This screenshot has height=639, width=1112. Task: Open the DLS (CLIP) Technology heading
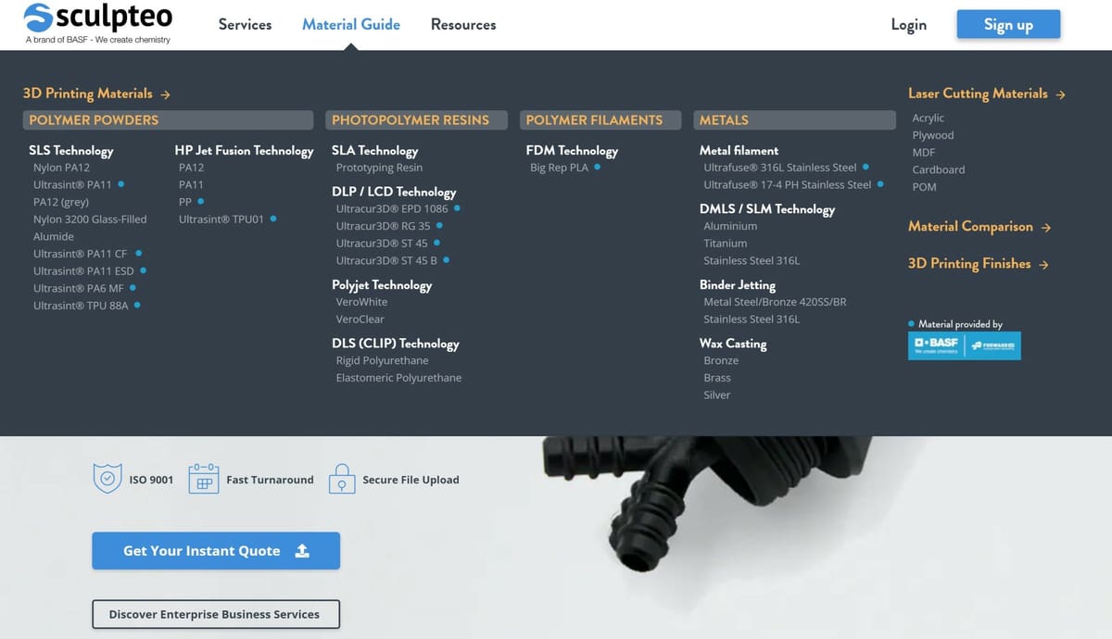pyautogui.click(x=396, y=344)
